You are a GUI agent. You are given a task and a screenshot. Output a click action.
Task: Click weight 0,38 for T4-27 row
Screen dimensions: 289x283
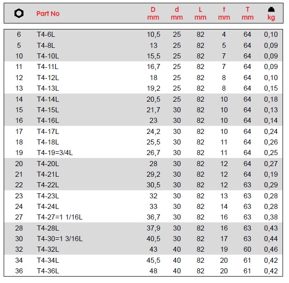271,217
